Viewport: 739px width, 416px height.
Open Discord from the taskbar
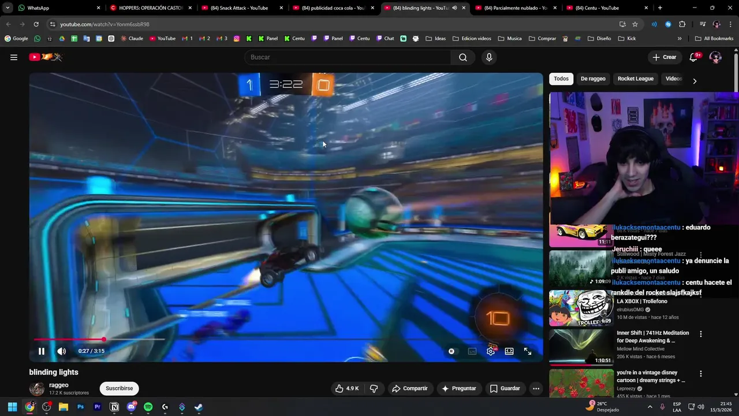coord(131,407)
